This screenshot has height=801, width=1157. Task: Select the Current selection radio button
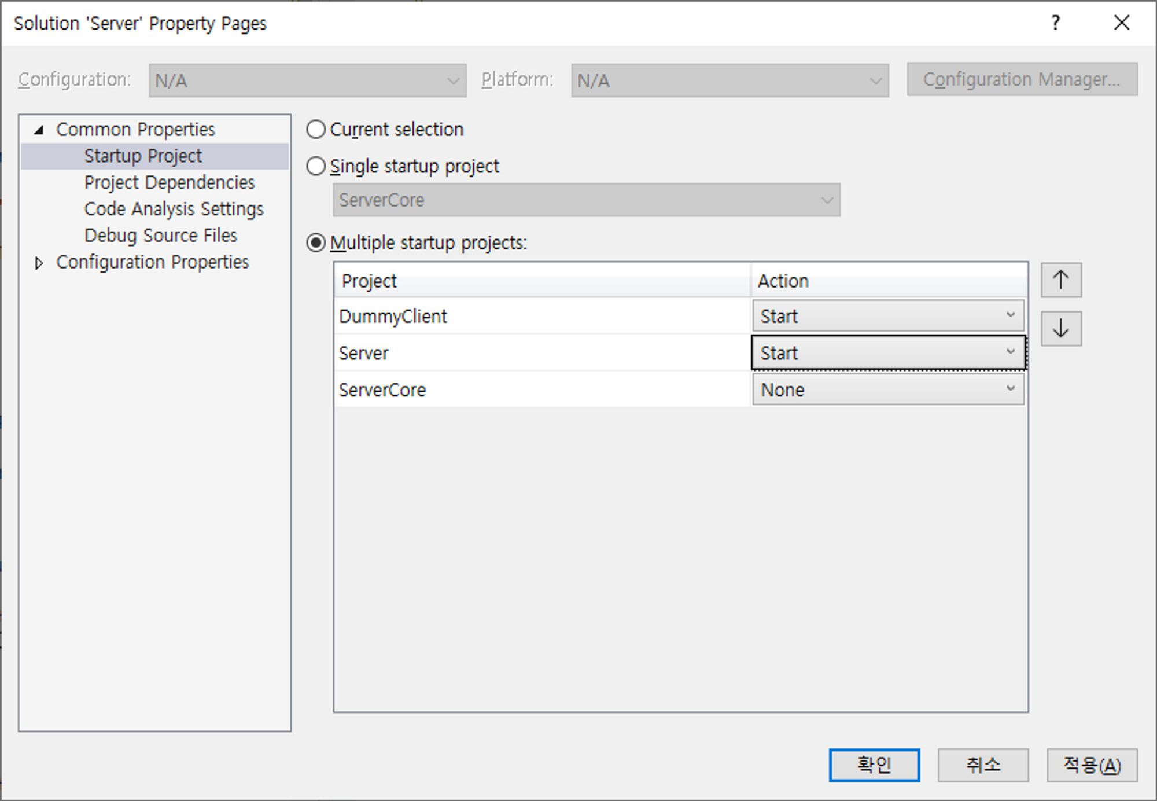[x=316, y=129]
